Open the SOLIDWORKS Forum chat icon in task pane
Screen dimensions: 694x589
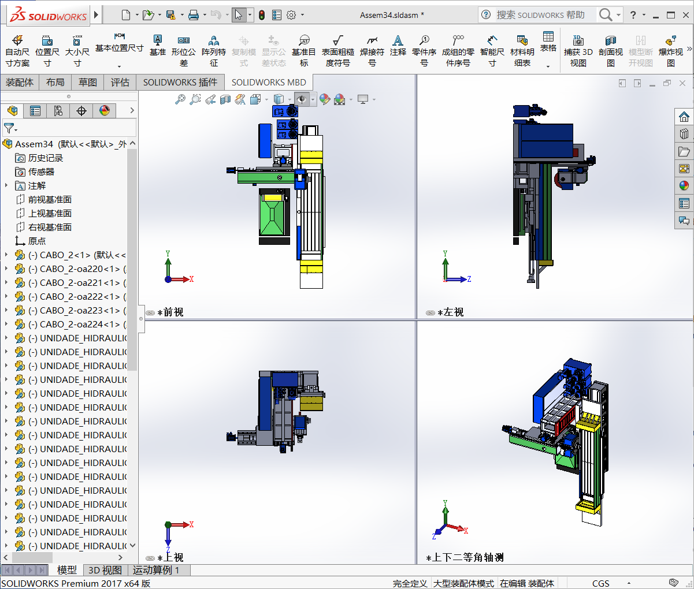click(684, 221)
